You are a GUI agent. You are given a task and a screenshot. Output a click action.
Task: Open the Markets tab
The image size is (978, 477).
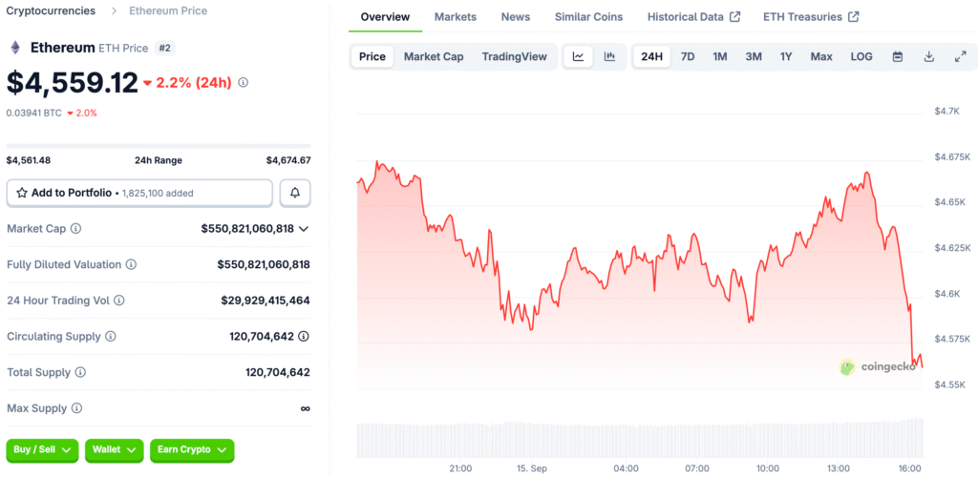pyautogui.click(x=456, y=17)
